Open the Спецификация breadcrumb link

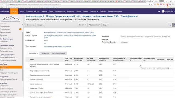pos(129,16)
